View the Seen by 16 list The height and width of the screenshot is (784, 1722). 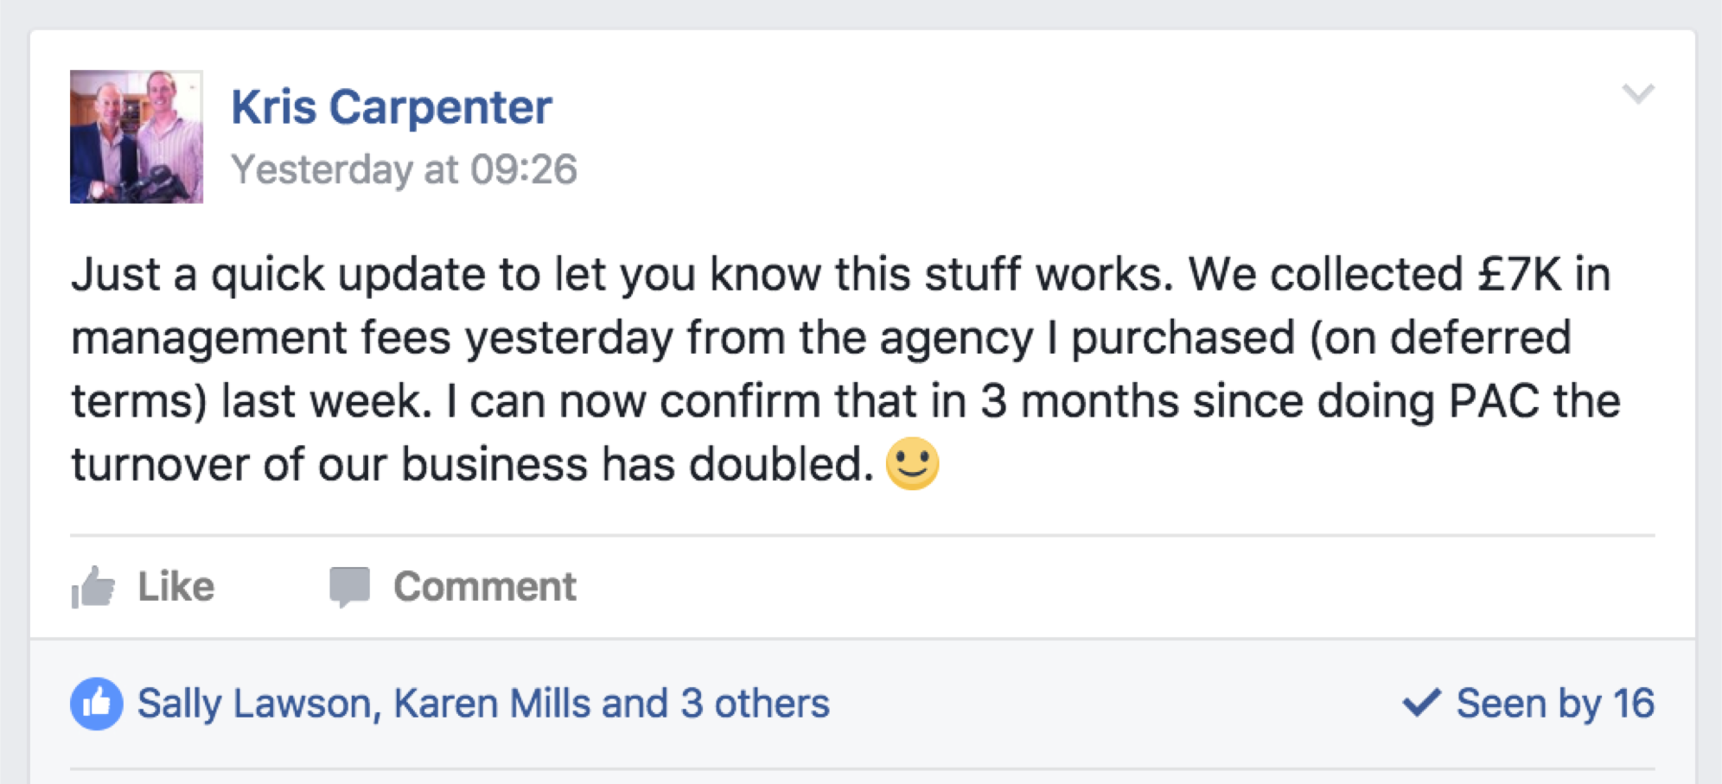[x=1554, y=704]
